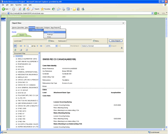The image size is (168, 134).
Task: Go to first report page
Action: pyautogui.click(x=21, y=46)
